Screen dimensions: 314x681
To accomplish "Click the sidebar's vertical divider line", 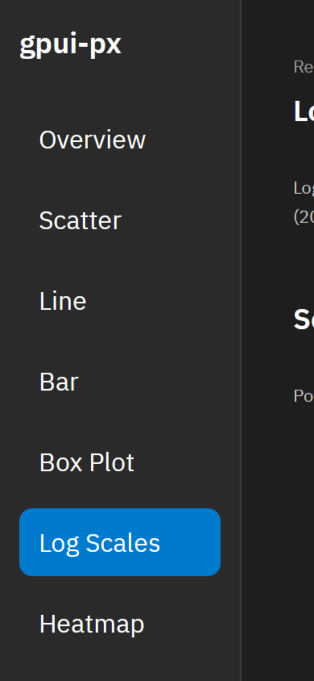I will 241,340.
